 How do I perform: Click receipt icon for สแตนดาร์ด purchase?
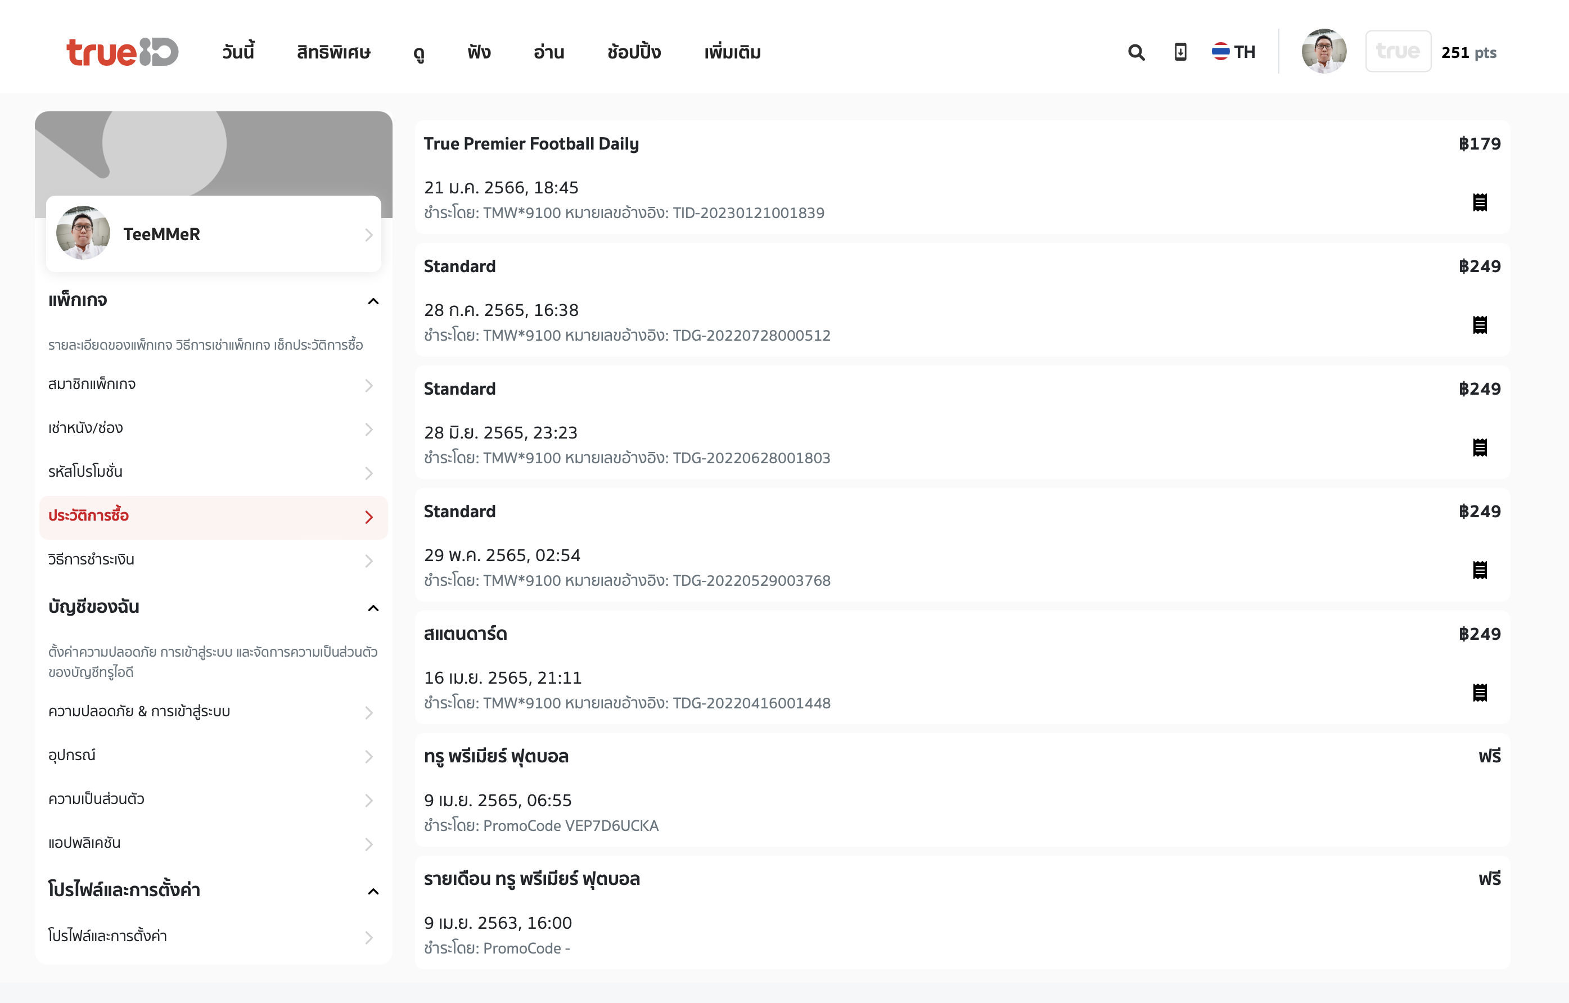click(x=1479, y=692)
